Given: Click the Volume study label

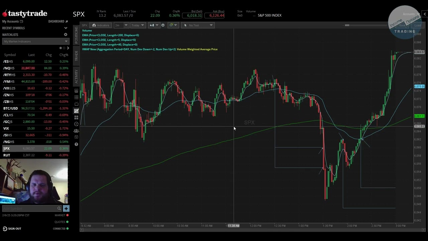Looking at the screenshot, I should [87, 30].
